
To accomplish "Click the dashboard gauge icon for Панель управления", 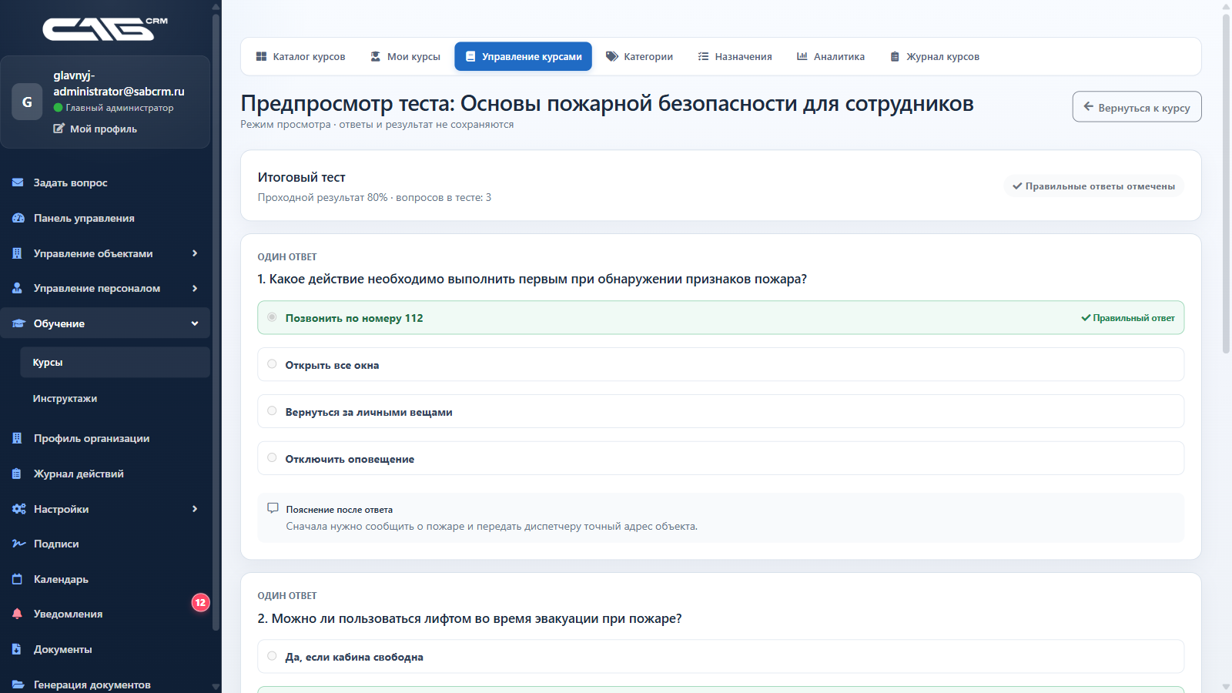I will 18,218.
